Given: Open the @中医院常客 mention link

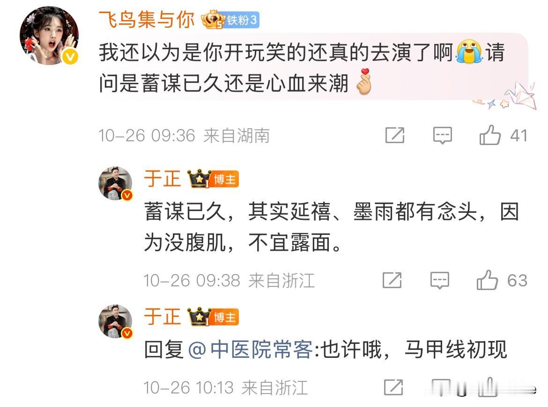Looking at the screenshot, I should click(250, 349).
